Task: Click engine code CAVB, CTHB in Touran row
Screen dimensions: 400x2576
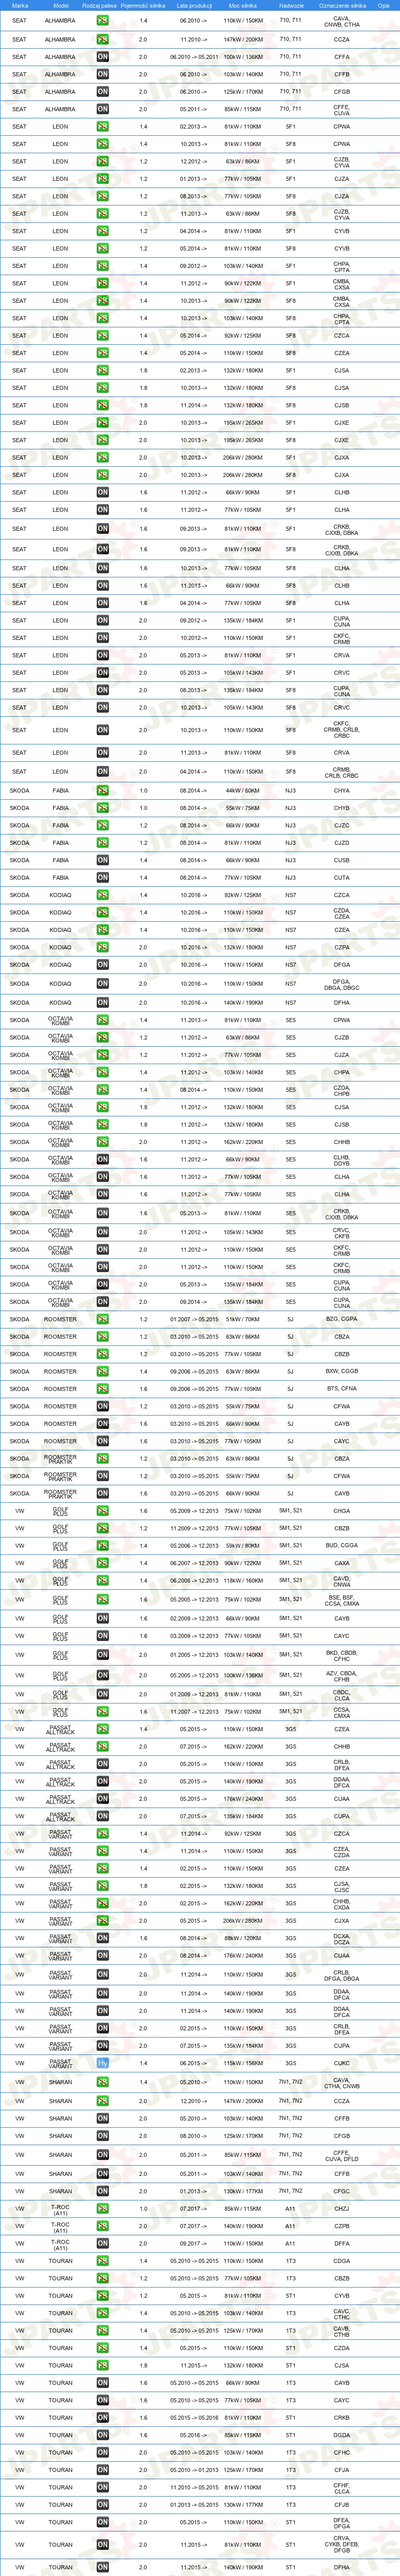Action: click(342, 2331)
